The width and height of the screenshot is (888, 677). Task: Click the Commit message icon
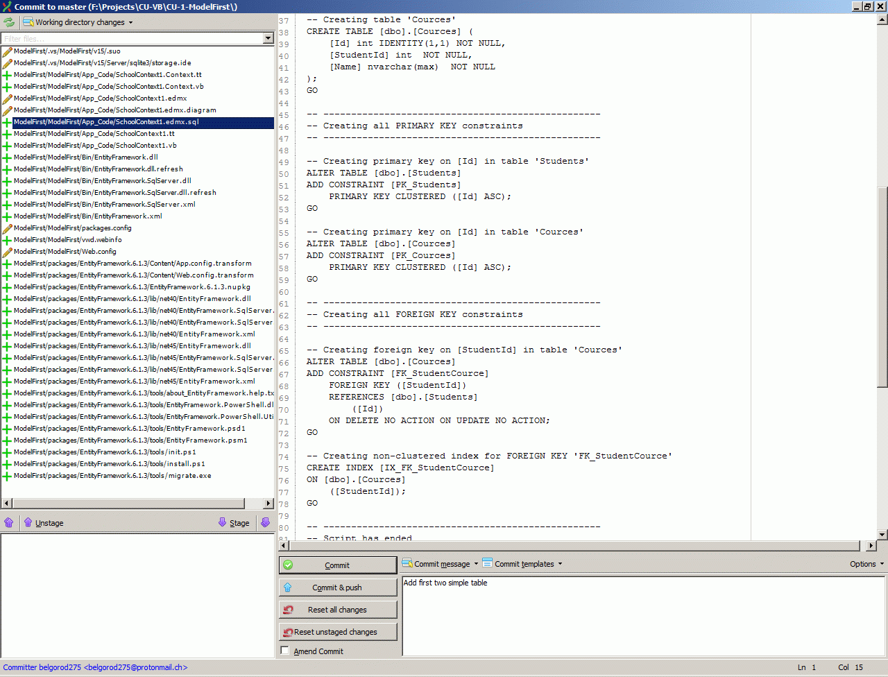click(x=407, y=563)
